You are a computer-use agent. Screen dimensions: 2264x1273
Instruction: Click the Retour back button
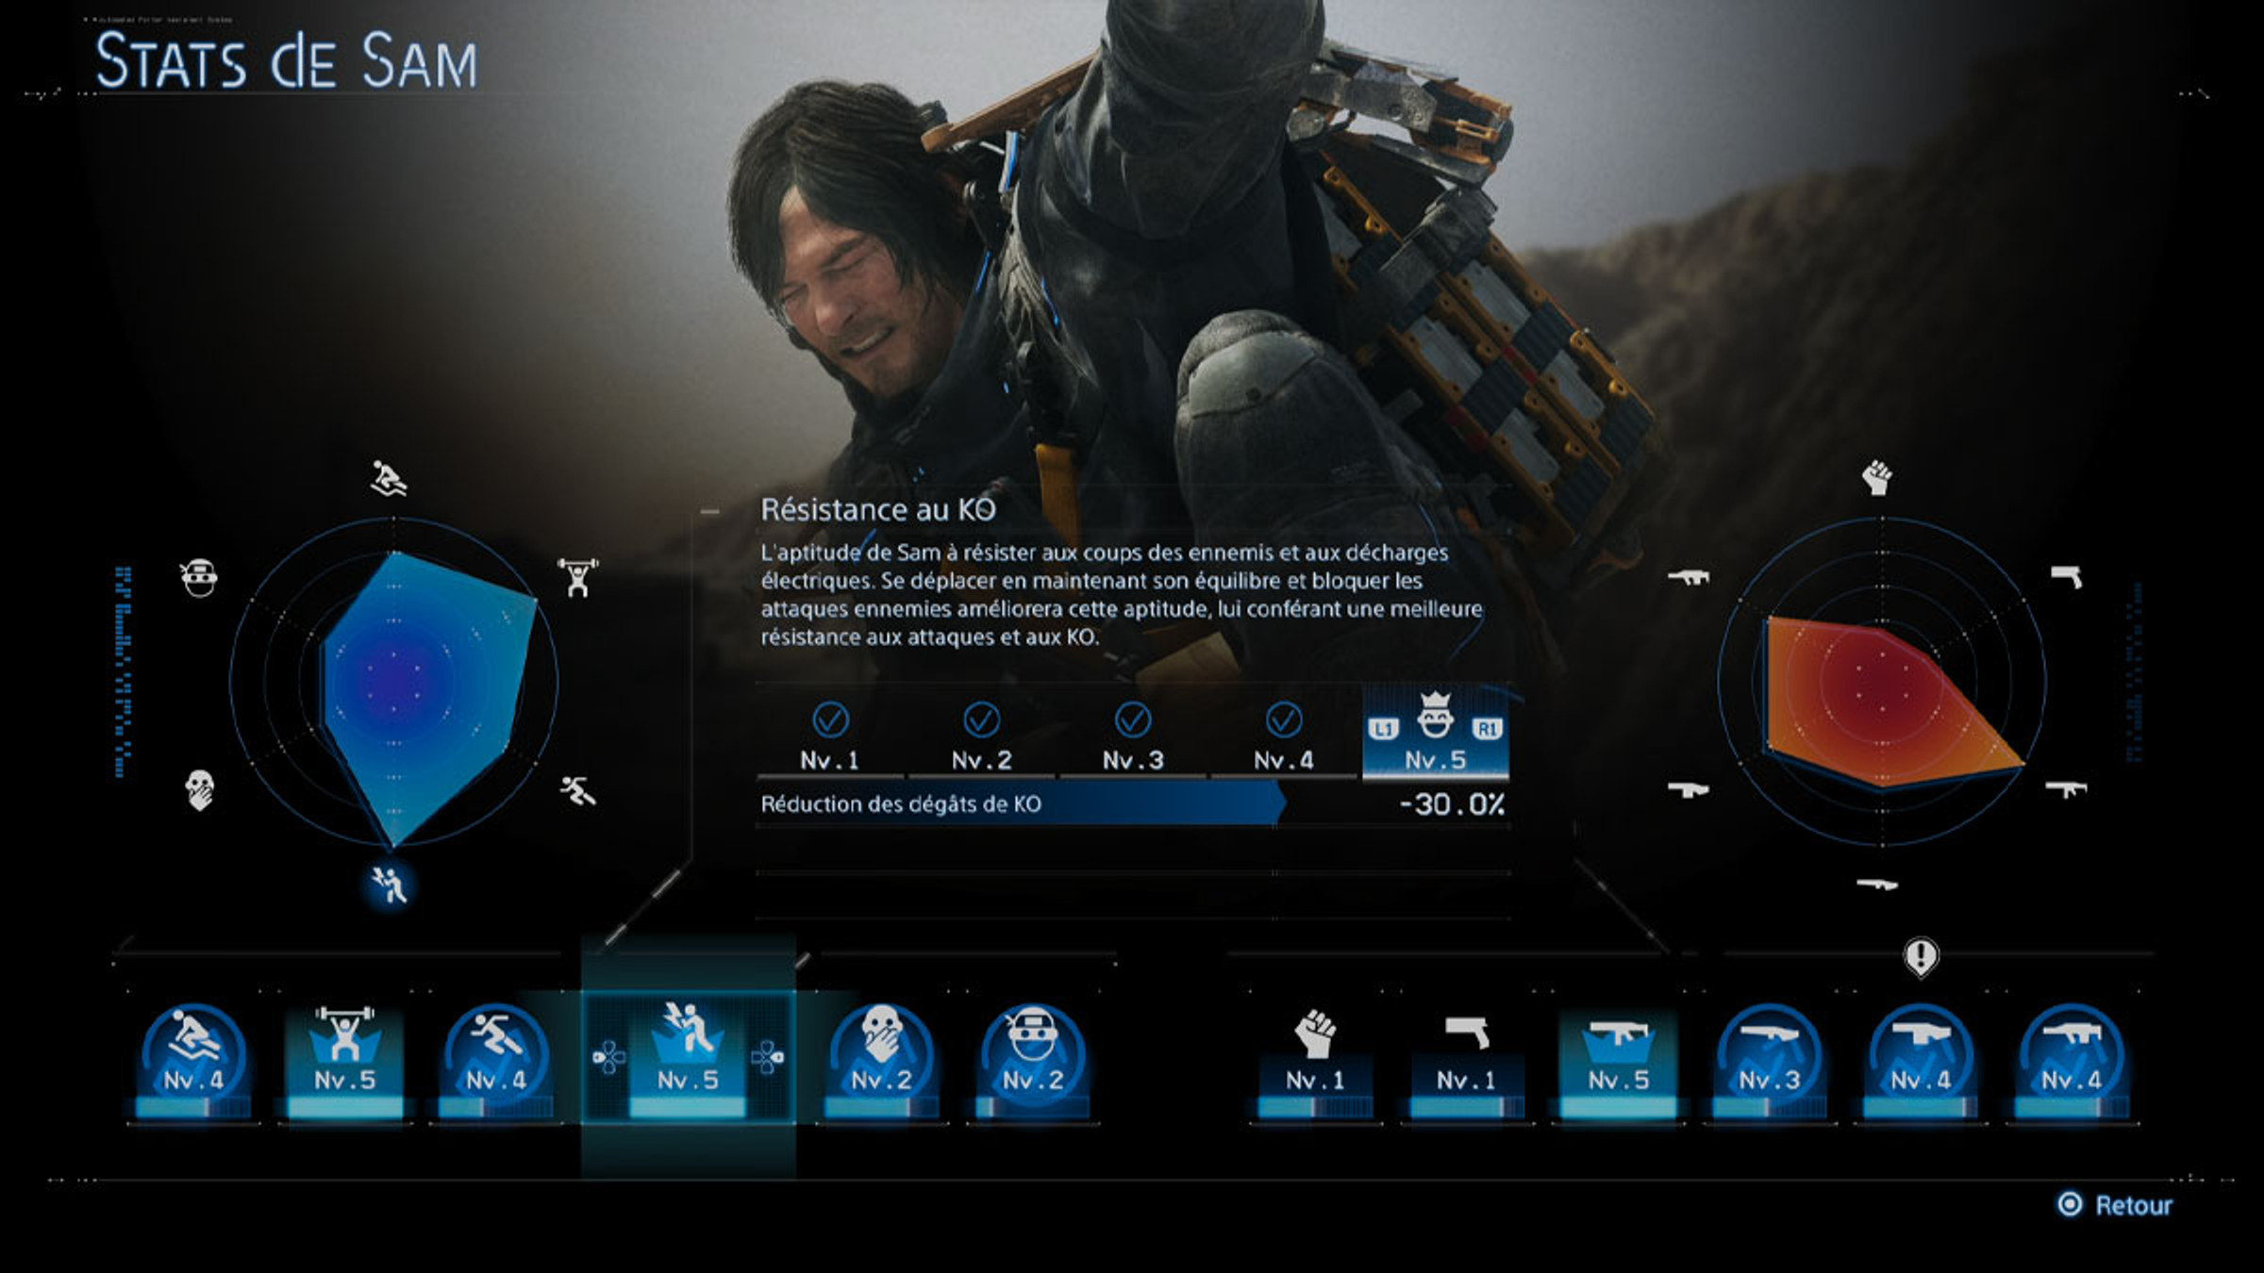point(2115,1205)
